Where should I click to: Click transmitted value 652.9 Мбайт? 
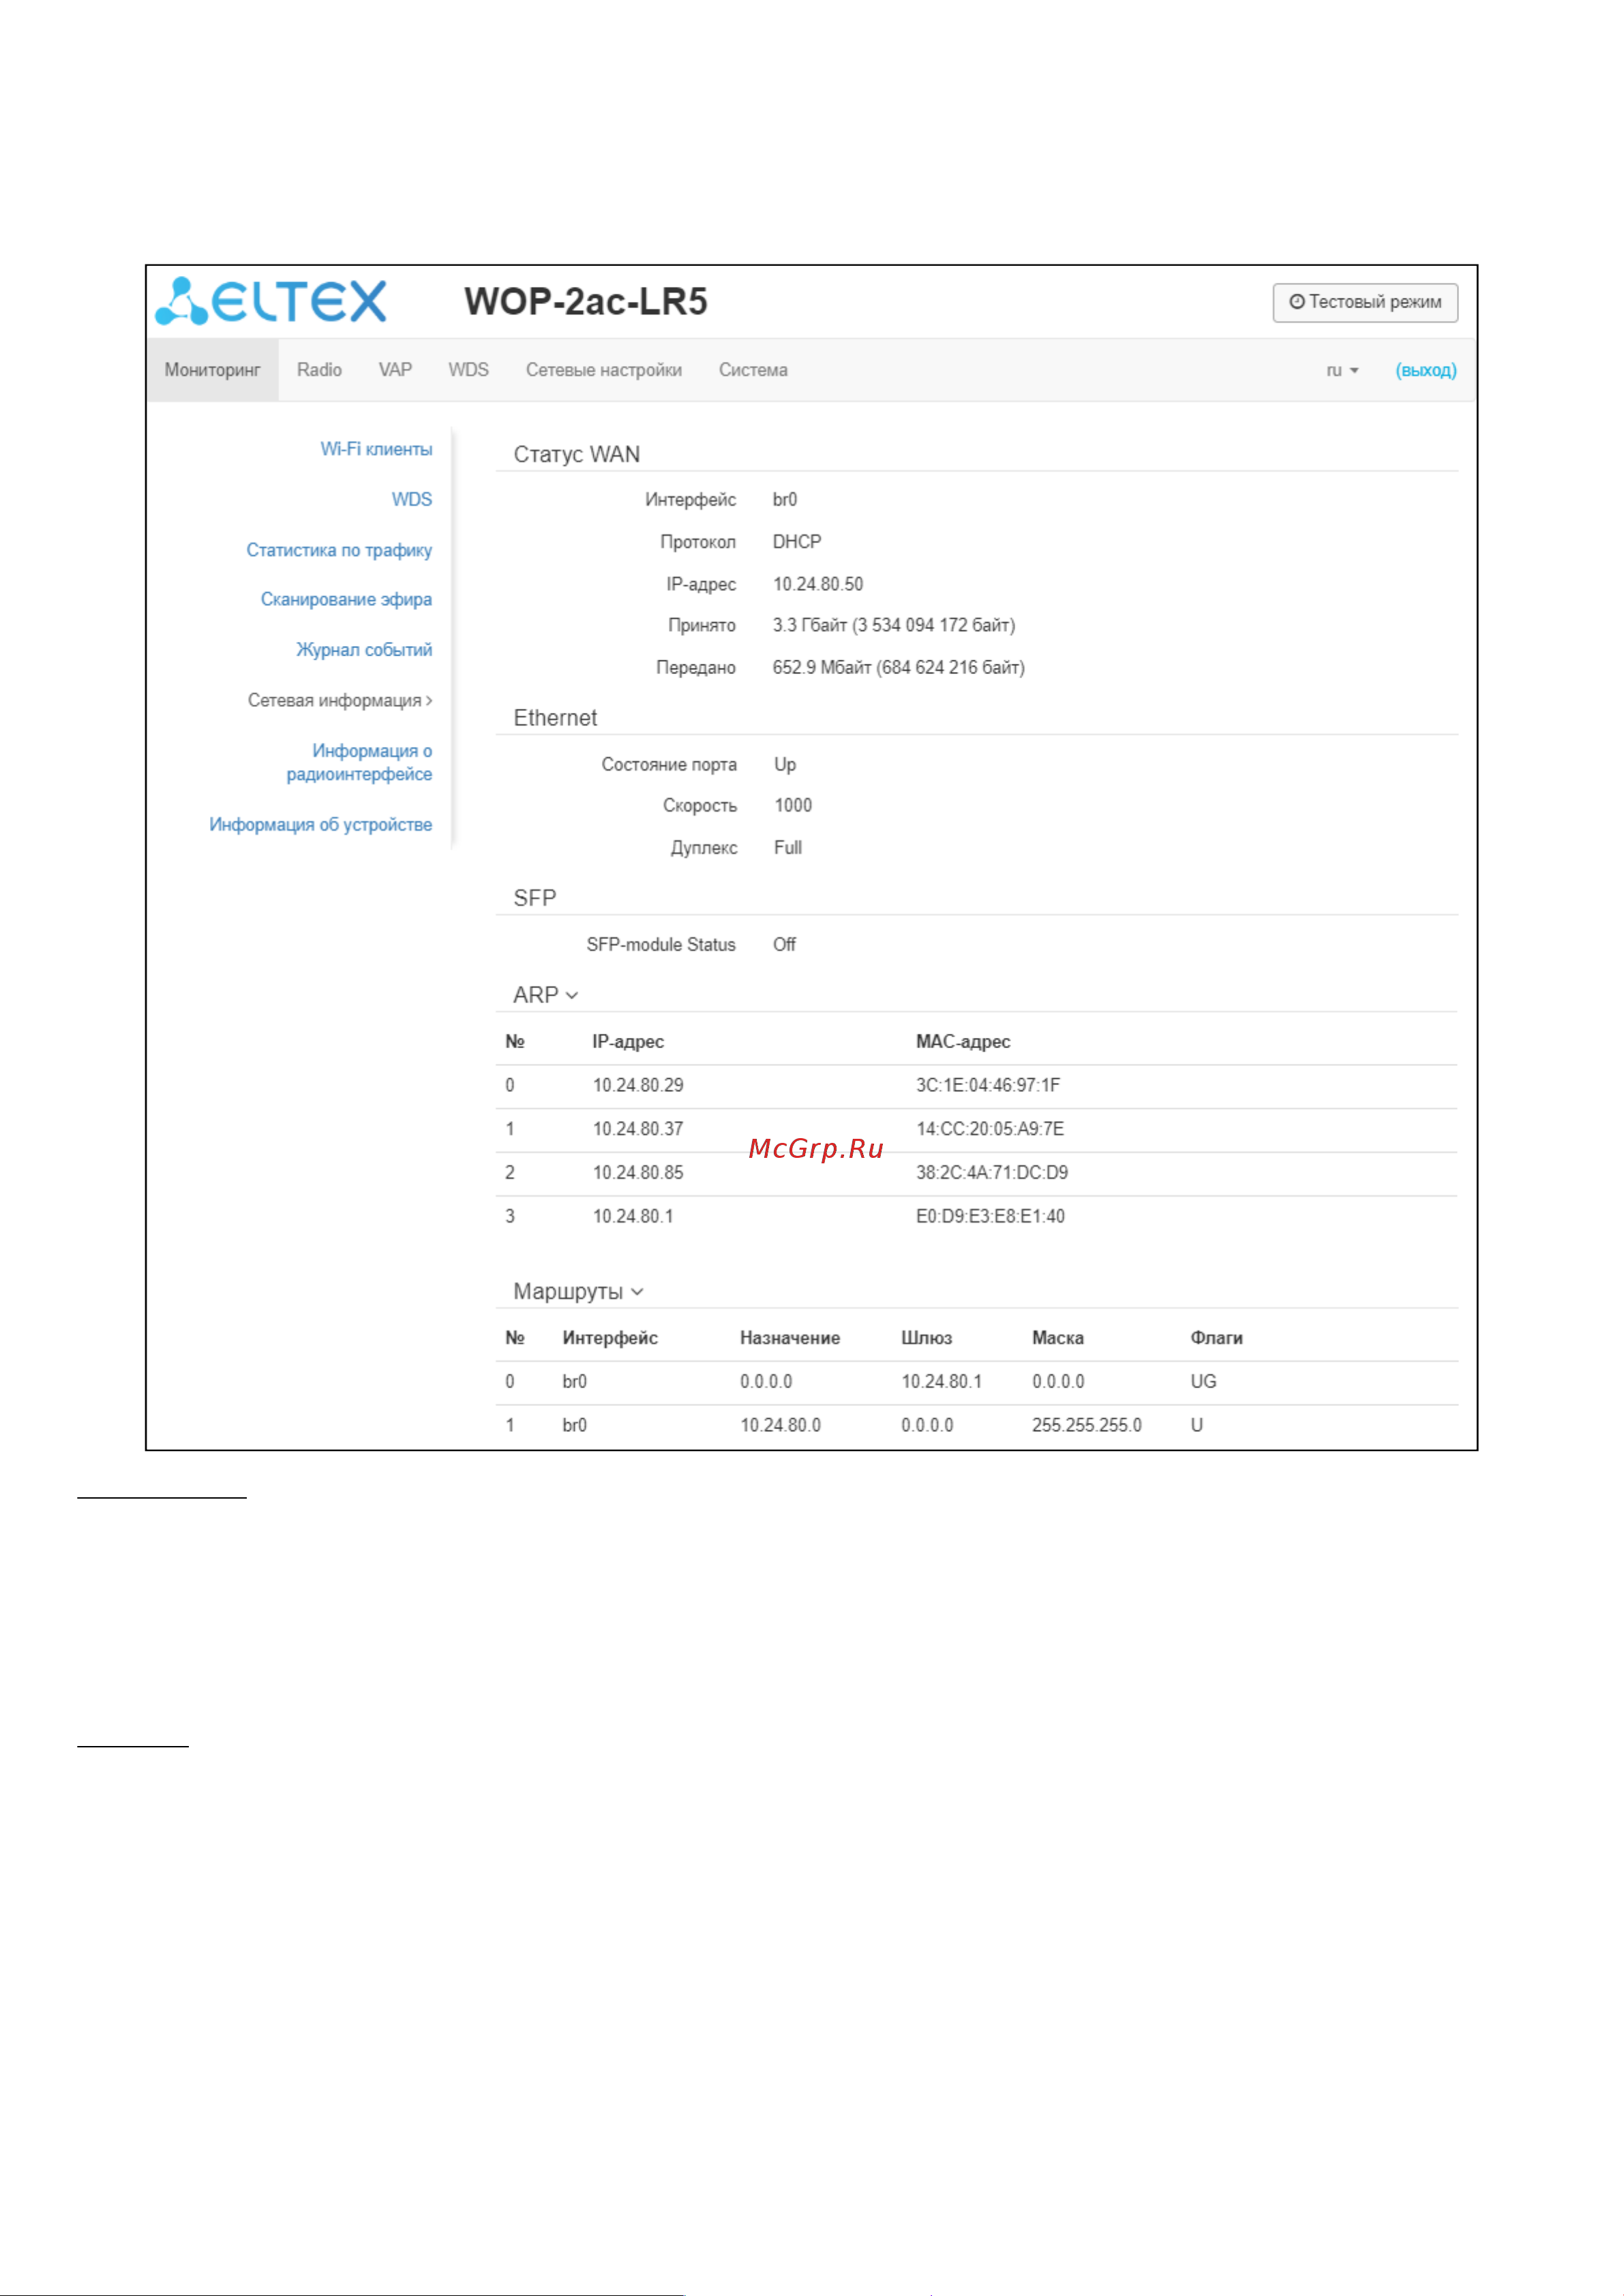coord(899,668)
